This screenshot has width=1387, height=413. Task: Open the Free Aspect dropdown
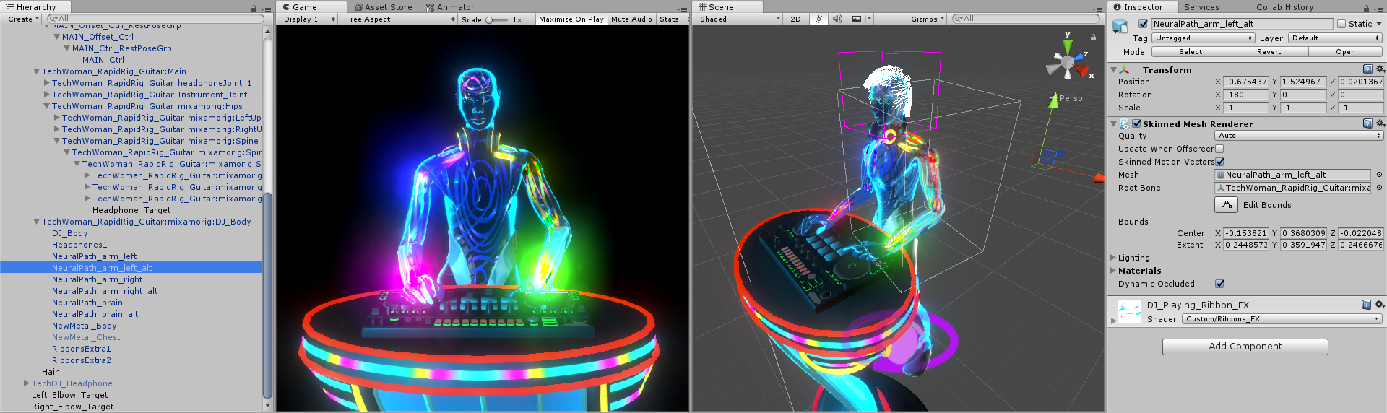(x=399, y=19)
